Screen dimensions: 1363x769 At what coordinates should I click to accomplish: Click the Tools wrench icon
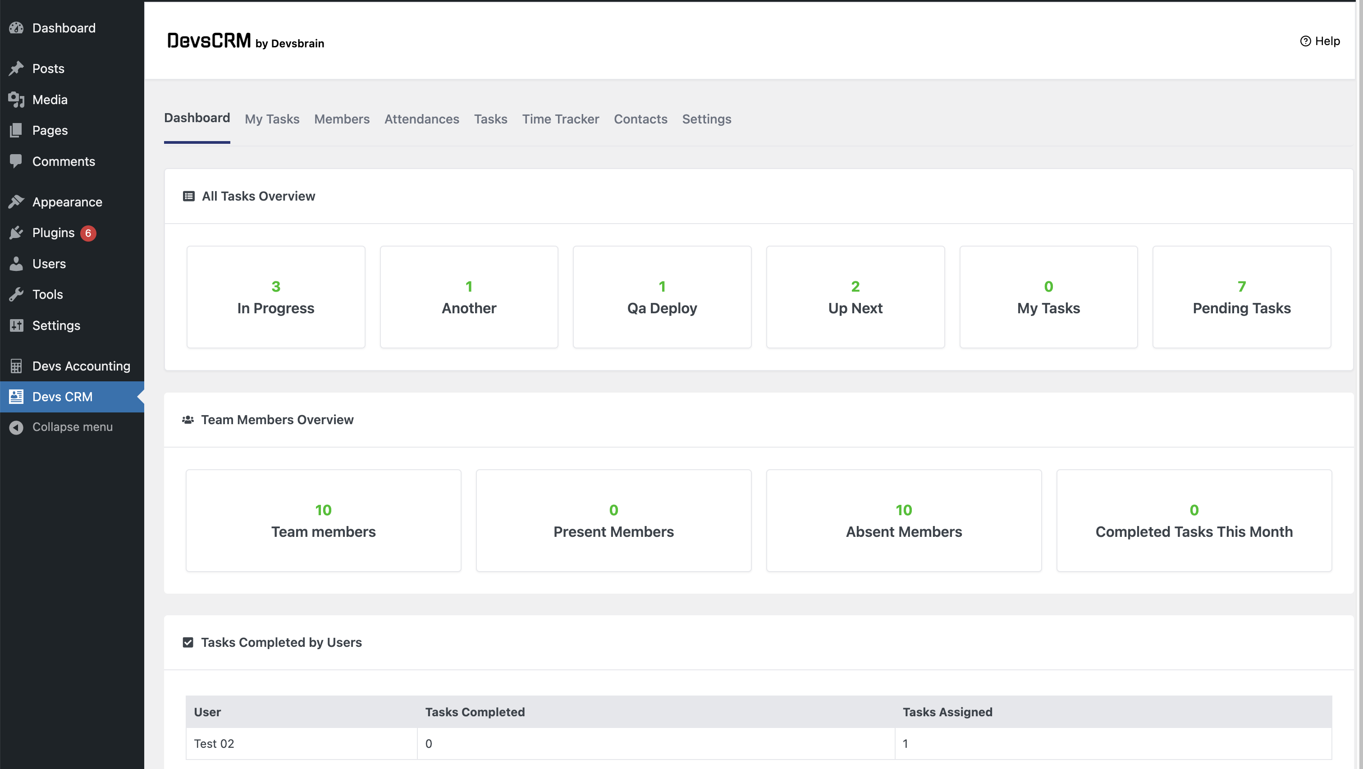(x=16, y=294)
